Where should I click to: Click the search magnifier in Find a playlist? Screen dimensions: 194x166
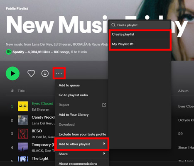(113, 25)
